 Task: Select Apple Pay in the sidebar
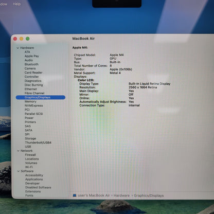click(32, 56)
